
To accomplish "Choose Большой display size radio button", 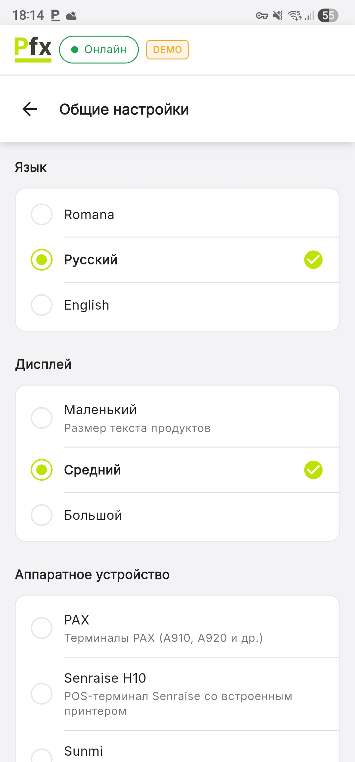I will pos(42,515).
